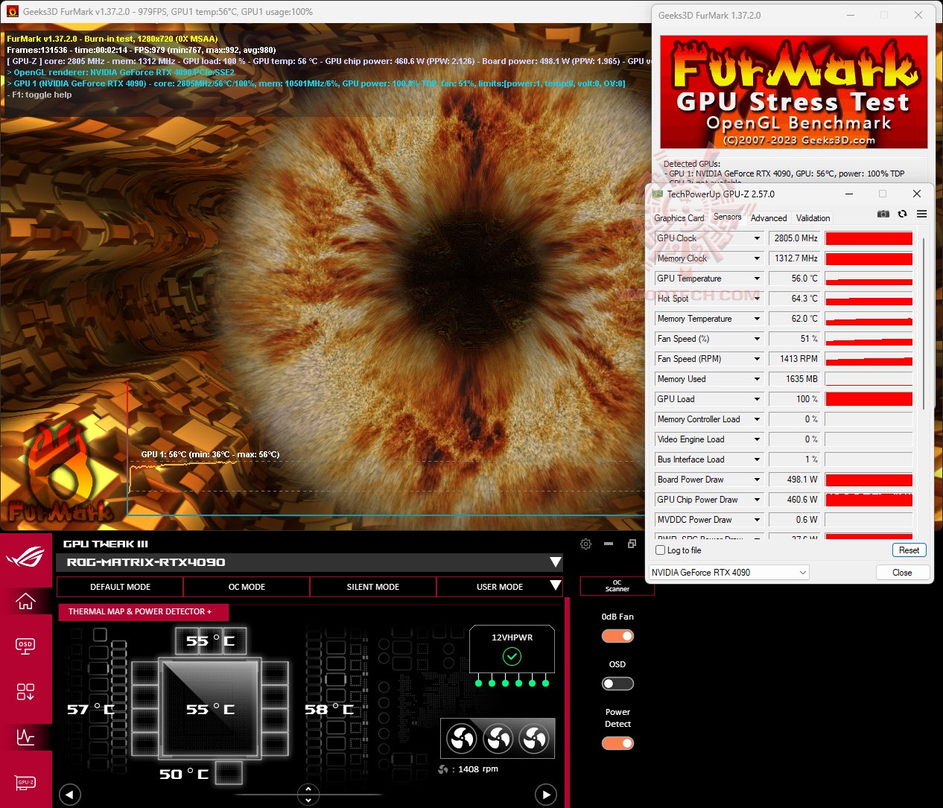Open the Board Power Draw sensor dropdown
The image size is (943, 808).
coord(757,480)
